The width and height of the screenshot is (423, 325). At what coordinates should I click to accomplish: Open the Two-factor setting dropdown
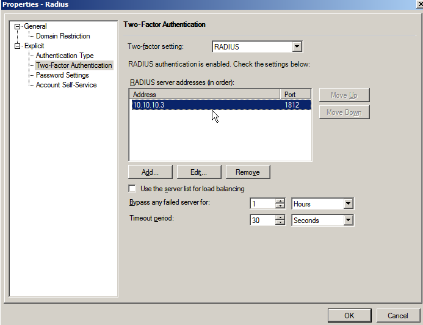(x=297, y=46)
